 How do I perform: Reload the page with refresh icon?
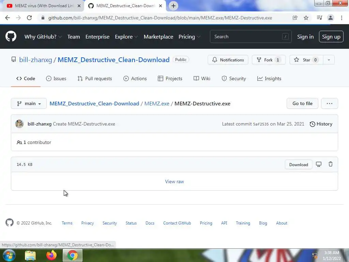tap(29, 18)
